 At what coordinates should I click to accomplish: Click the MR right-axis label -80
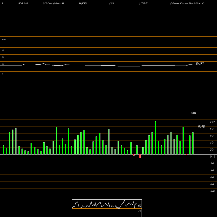[212, 184]
